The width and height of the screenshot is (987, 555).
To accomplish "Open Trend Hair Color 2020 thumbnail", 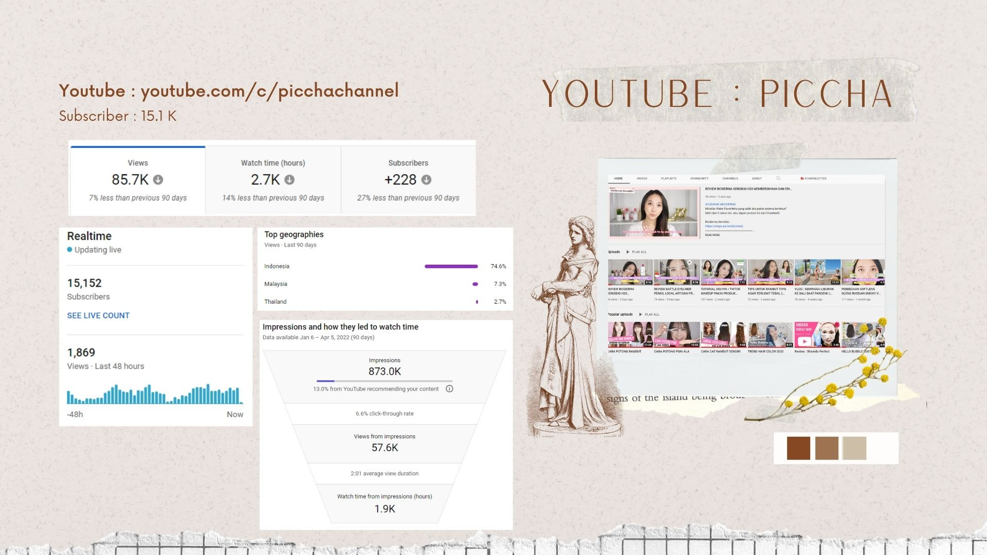I will point(770,335).
